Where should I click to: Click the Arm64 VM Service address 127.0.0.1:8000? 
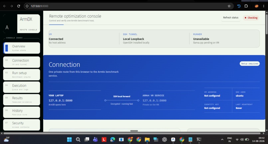pos(154,101)
